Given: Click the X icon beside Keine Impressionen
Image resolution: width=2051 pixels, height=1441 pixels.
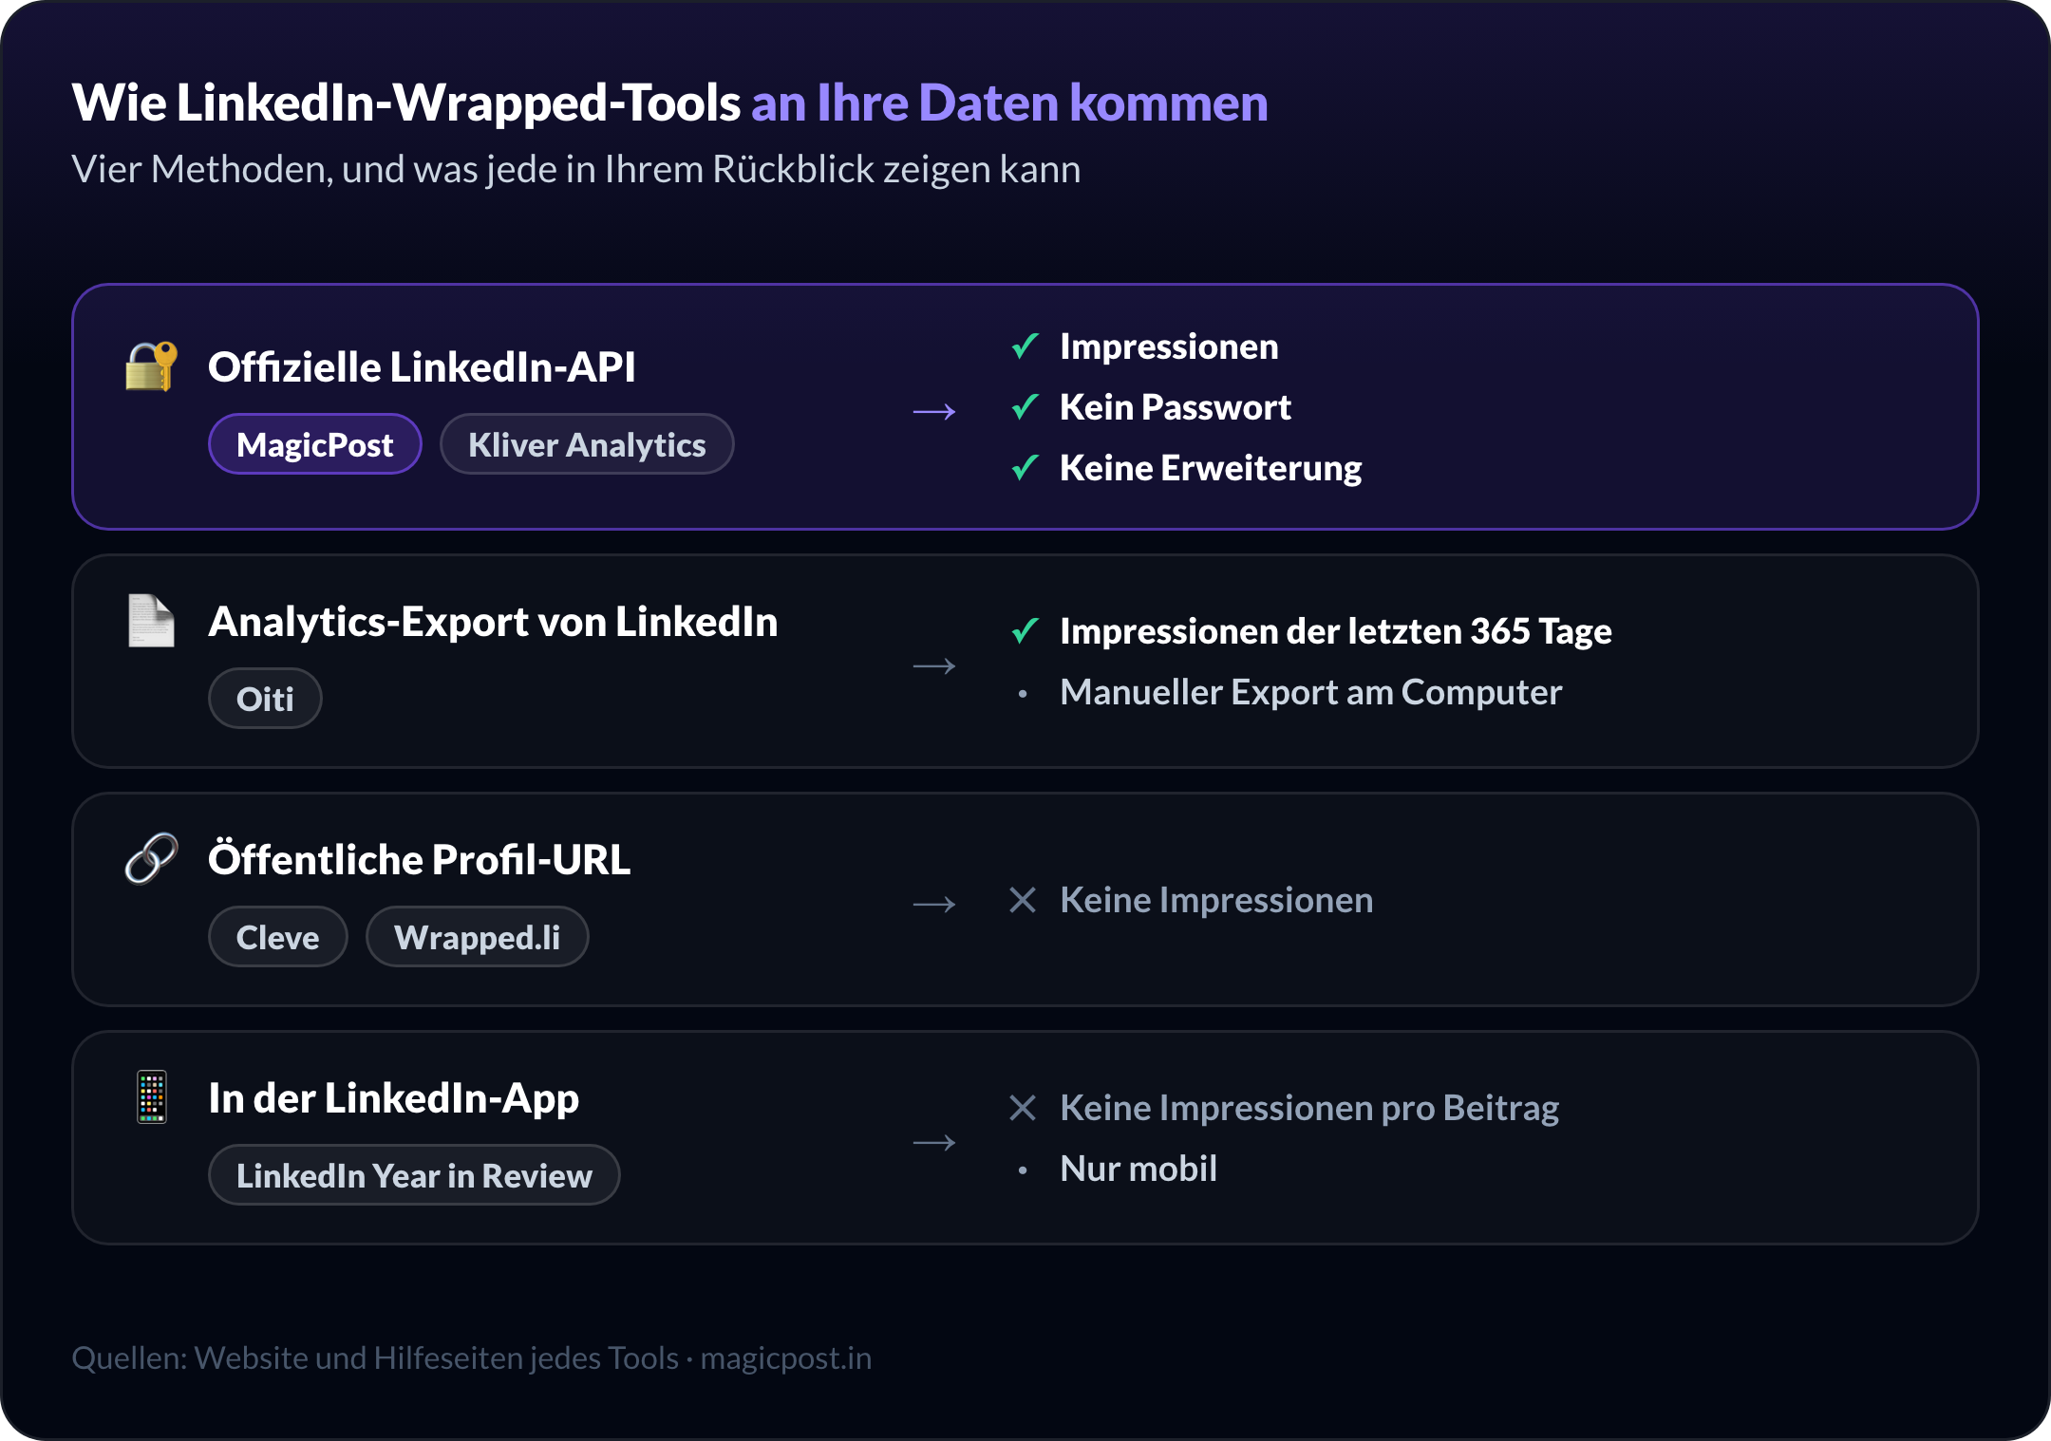Looking at the screenshot, I should click(1023, 900).
